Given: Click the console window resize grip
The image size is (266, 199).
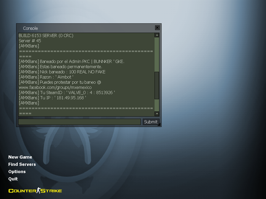Looking at the screenshot, I should [x=159, y=125].
